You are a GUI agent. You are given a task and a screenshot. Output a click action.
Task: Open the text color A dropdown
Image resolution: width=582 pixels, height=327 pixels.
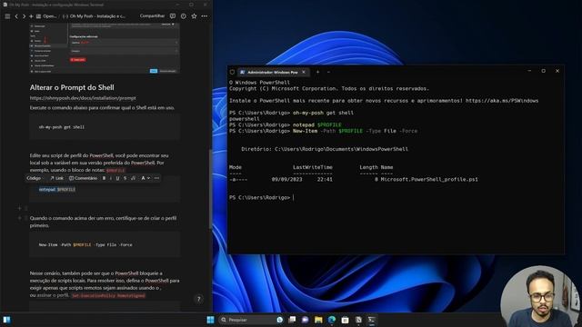click(145, 178)
